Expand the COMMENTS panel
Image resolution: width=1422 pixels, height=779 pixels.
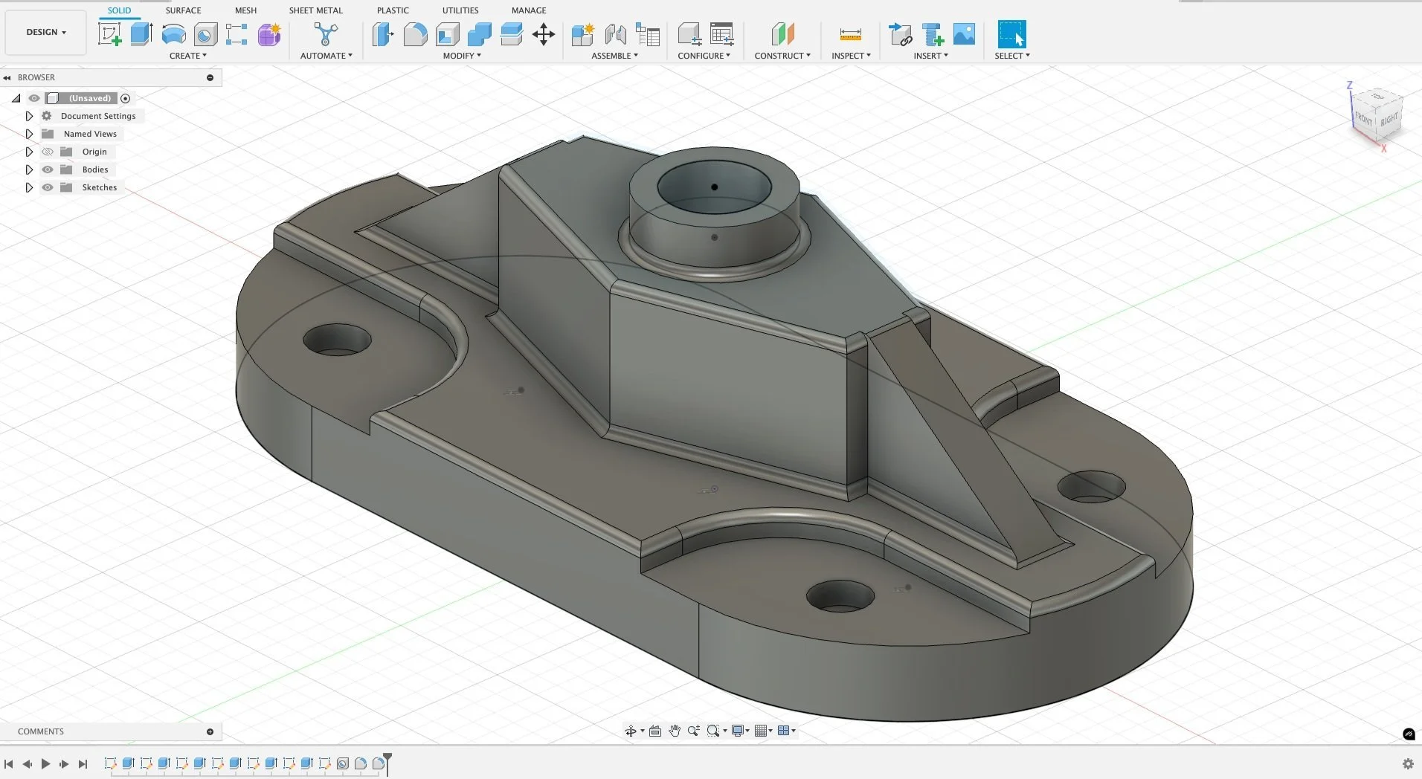[x=210, y=731]
